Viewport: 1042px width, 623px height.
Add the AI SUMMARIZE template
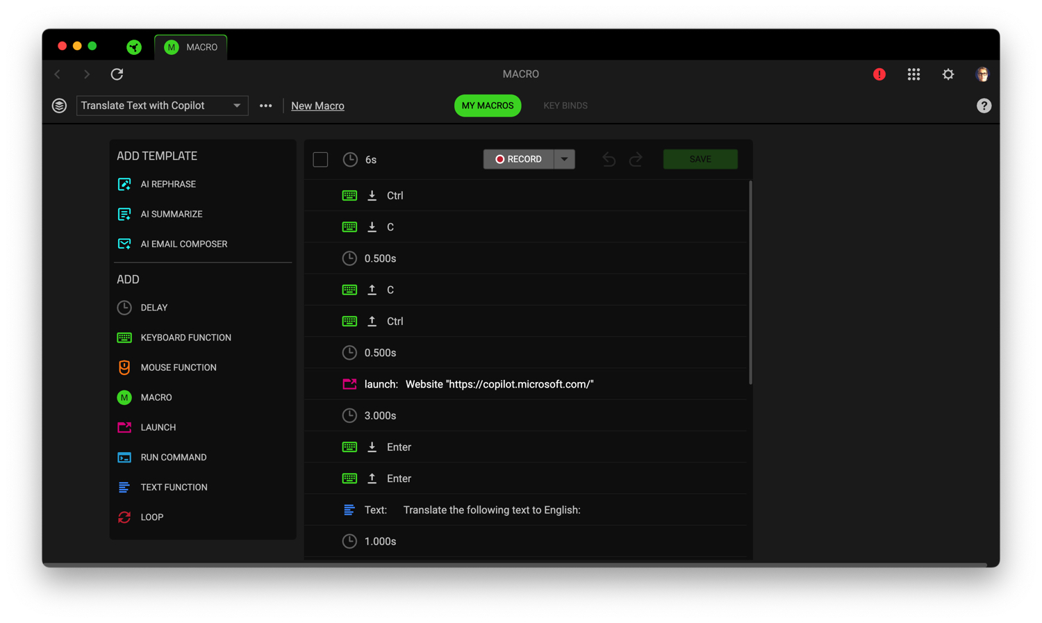(x=172, y=214)
